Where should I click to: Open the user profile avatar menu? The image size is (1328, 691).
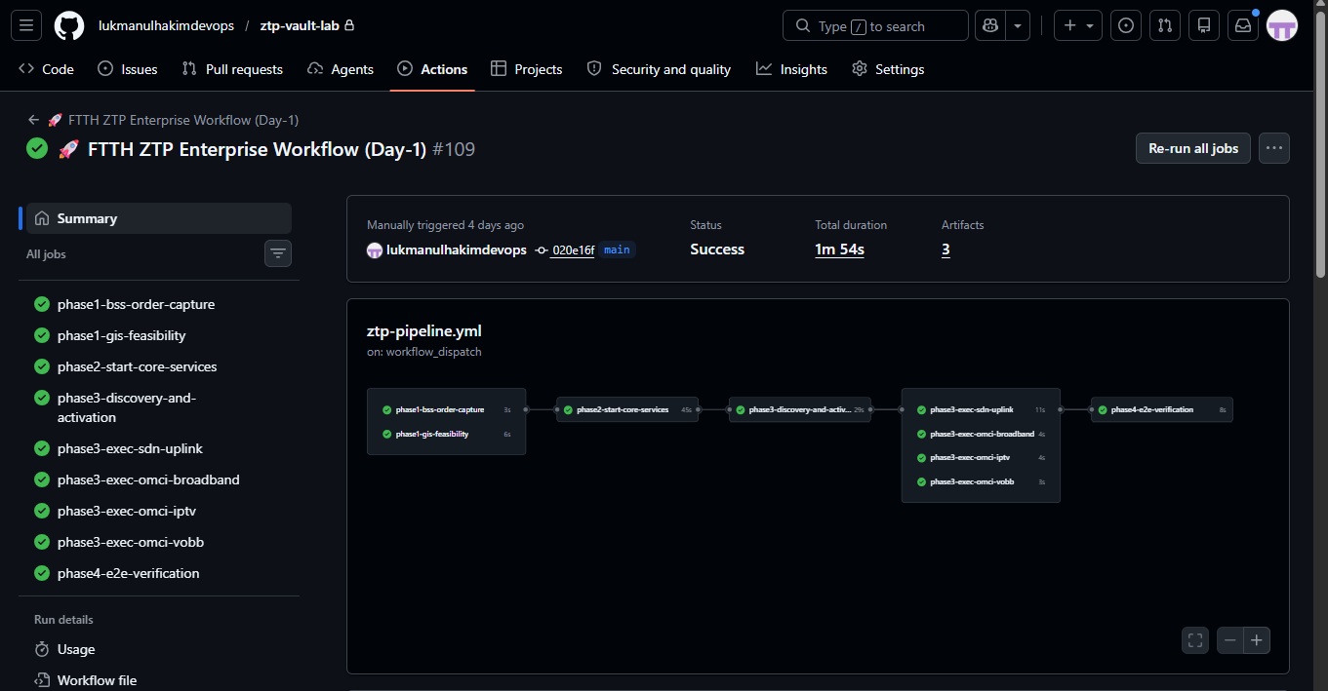[1282, 25]
